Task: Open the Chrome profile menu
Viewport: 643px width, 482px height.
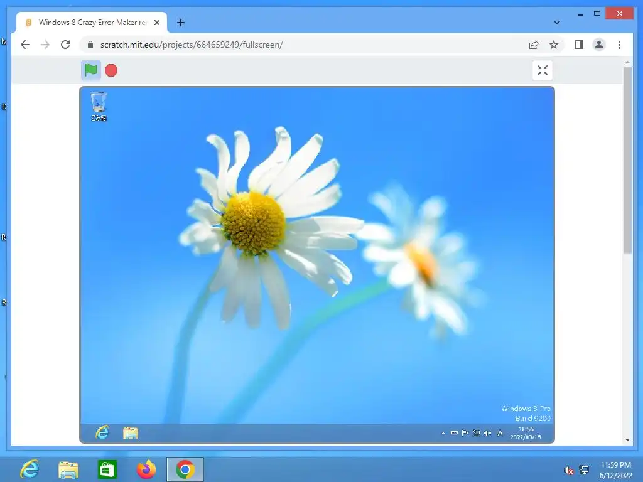Action: point(599,45)
